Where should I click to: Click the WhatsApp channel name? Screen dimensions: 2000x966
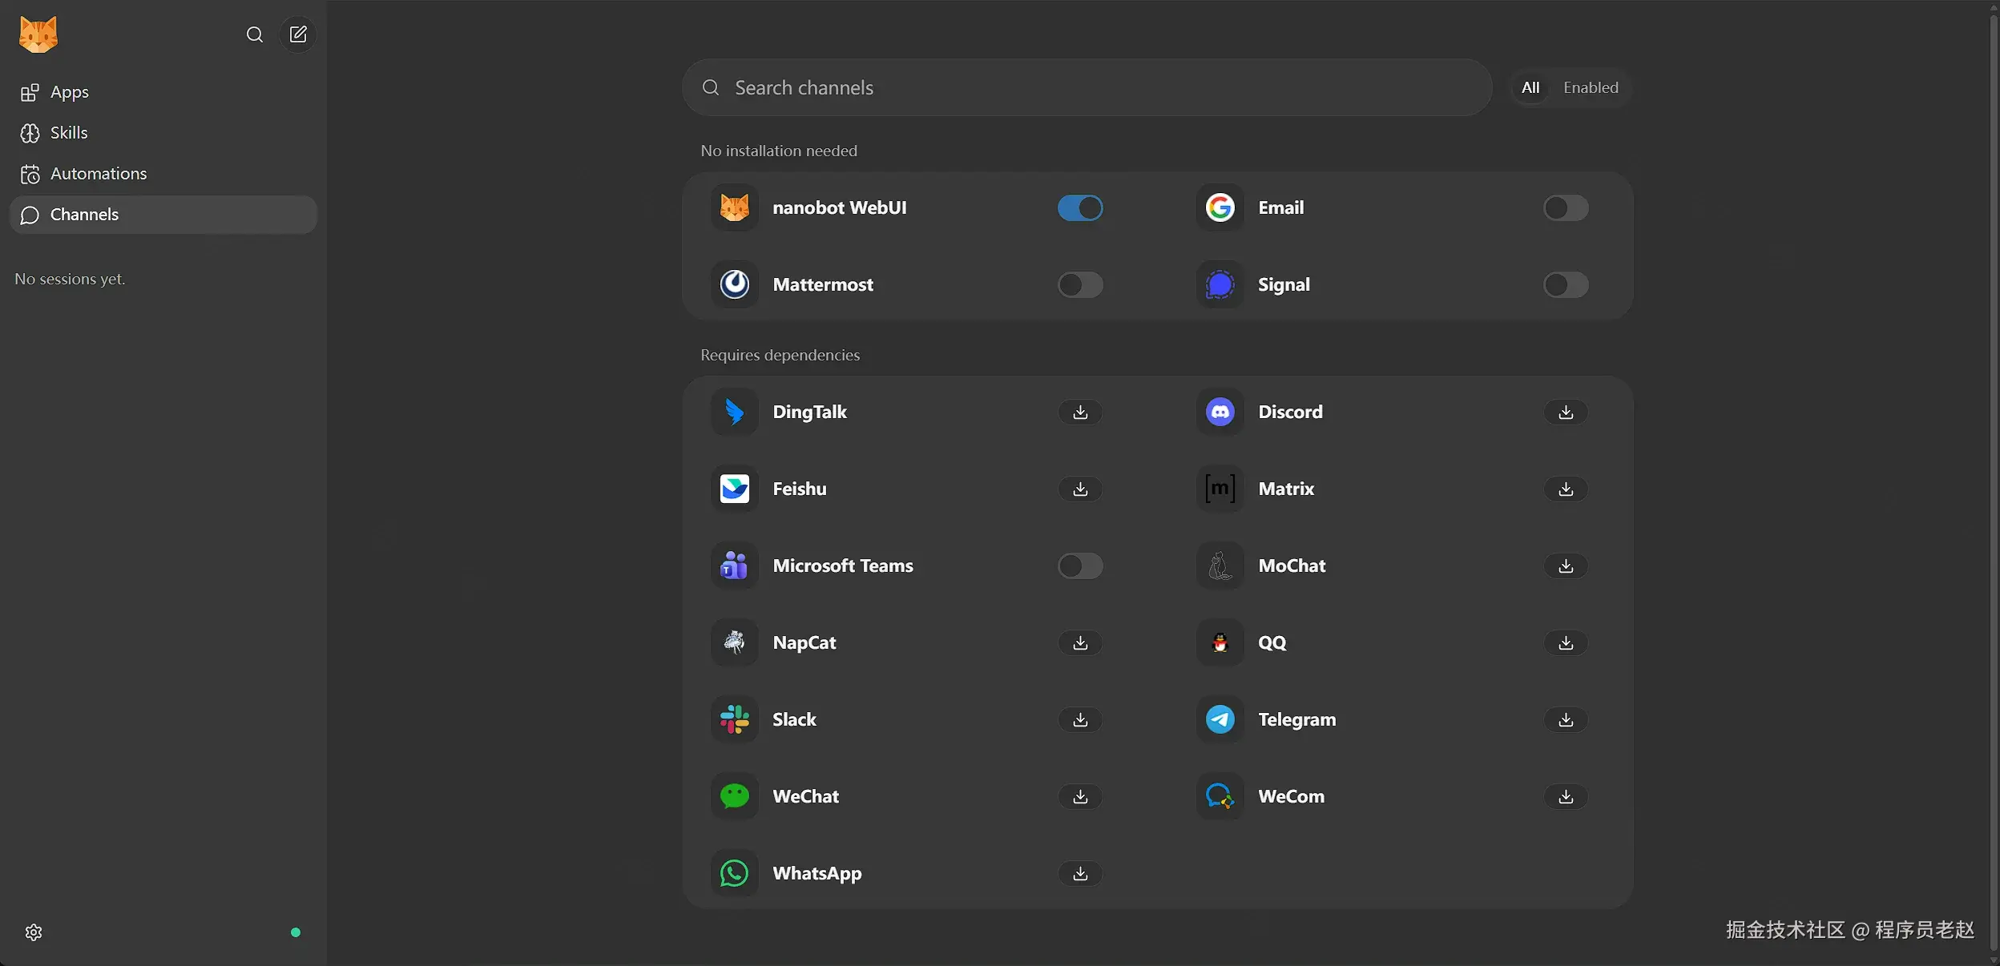817,873
